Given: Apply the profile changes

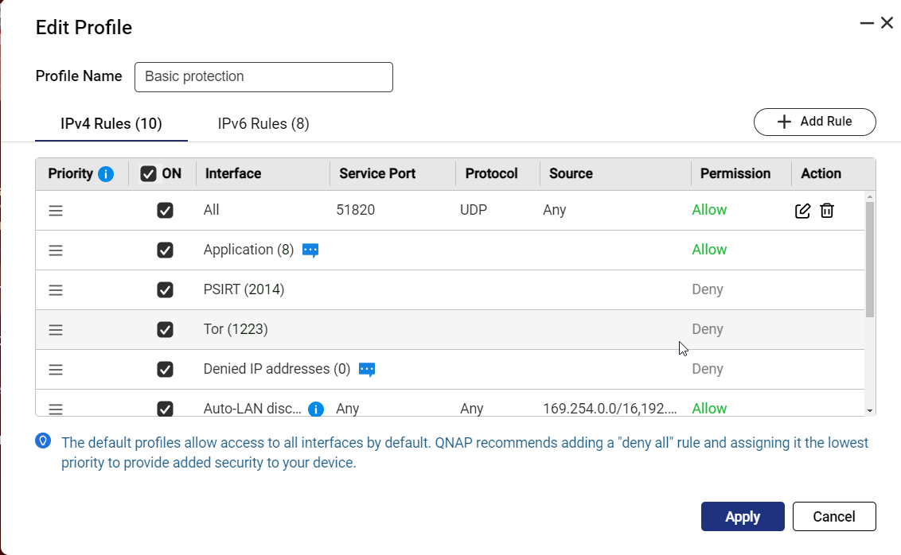Looking at the screenshot, I should point(743,517).
